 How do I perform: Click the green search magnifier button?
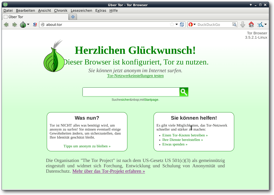184,92
